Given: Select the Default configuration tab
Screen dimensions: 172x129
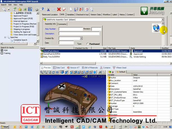Looking at the screenshot, I should coord(121,72).
